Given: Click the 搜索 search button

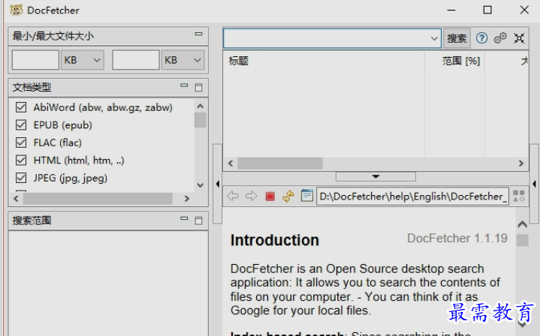Looking at the screenshot, I should [x=457, y=38].
